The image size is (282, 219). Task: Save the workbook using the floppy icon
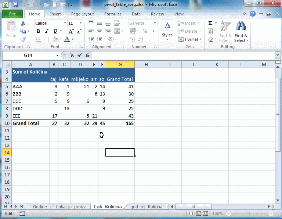click(x=15, y=5)
